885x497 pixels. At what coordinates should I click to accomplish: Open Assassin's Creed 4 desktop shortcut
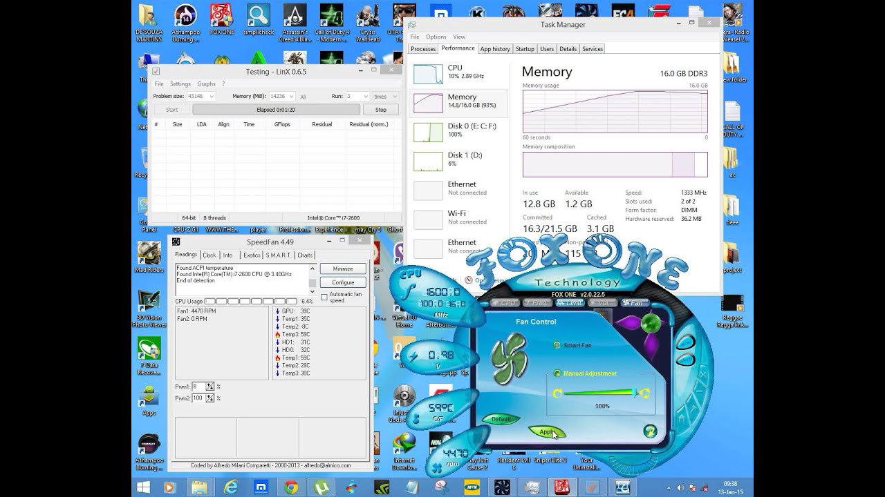[295, 22]
